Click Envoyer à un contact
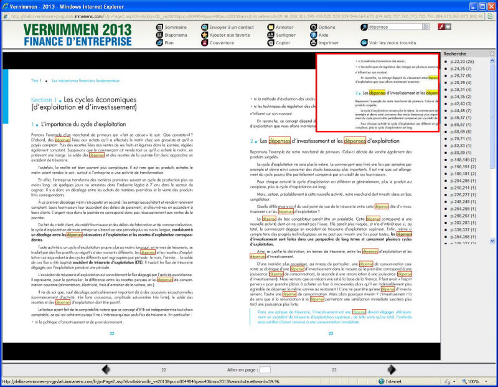Image resolution: width=498 pixels, height=387 pixels. coord(227,27)
